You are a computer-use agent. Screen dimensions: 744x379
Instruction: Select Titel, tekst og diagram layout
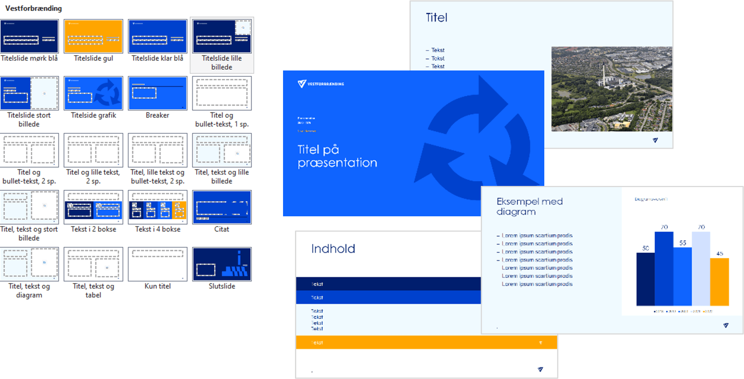[x=29, y=264]
